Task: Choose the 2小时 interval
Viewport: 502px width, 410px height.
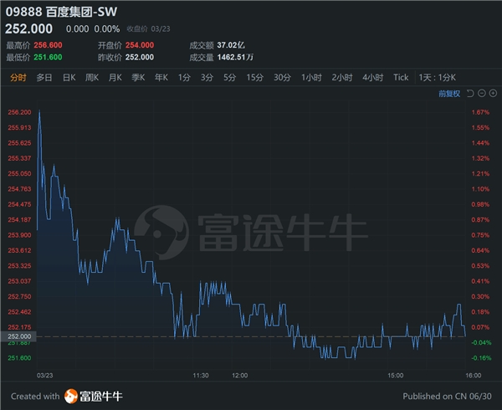Action: tap(342, 78)
